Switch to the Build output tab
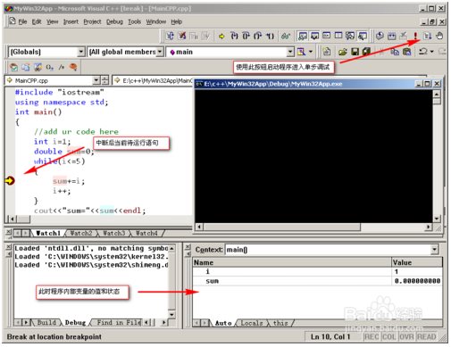Viewport: 451px width, 347px height. pos(46,322)
